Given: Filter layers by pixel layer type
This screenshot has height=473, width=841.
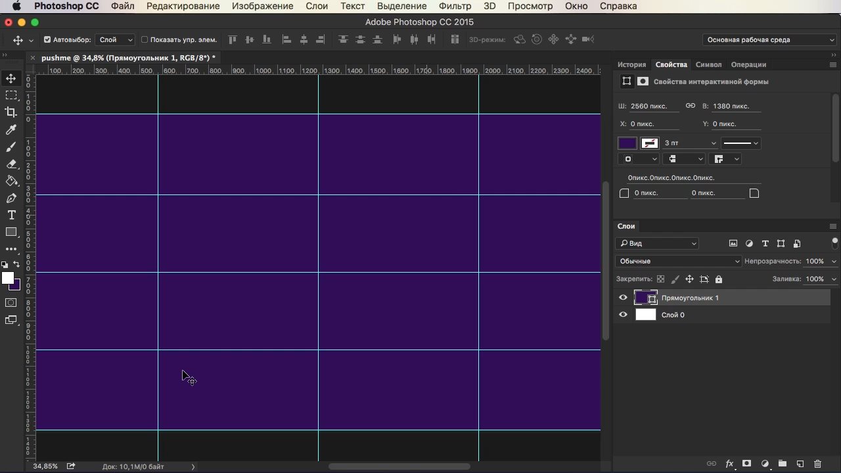Looking at the screenshot, I should pyautogui.click(x=733, y=244).
